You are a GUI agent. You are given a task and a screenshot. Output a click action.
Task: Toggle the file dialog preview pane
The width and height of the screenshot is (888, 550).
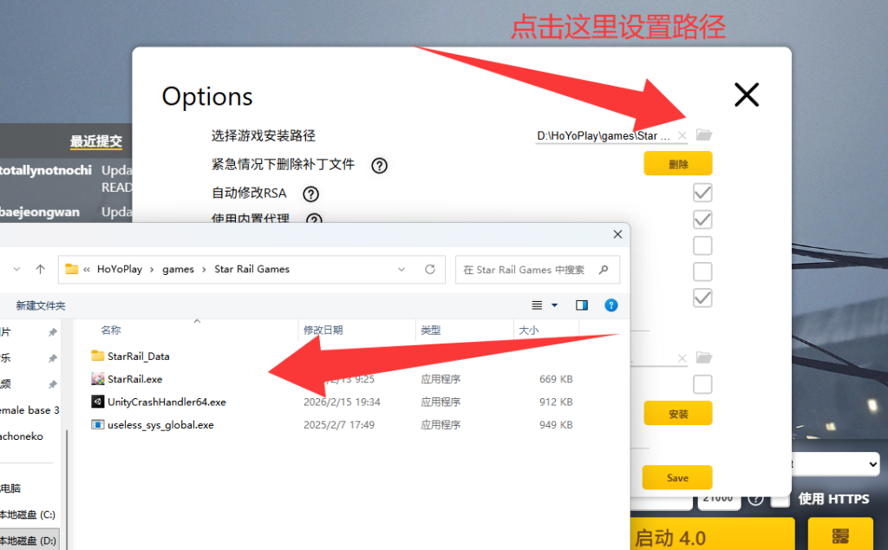pos(582,305)
